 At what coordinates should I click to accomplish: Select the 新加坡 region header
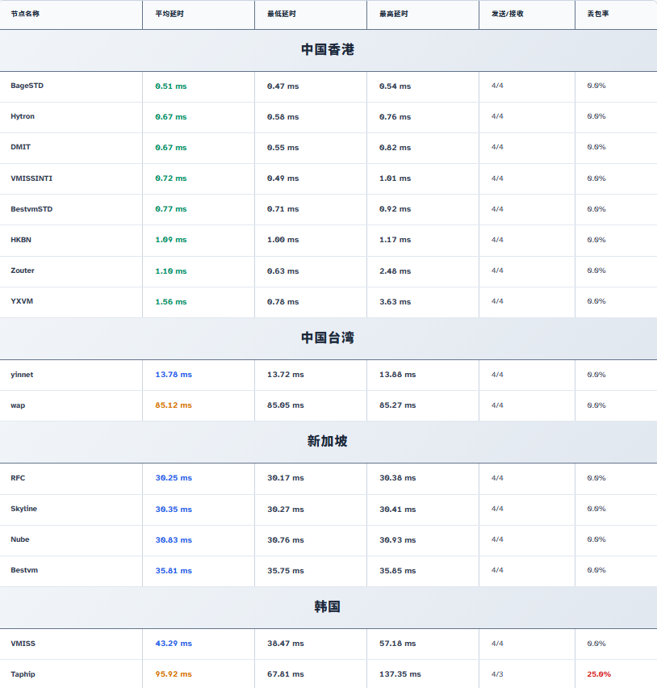coord(328,442)
